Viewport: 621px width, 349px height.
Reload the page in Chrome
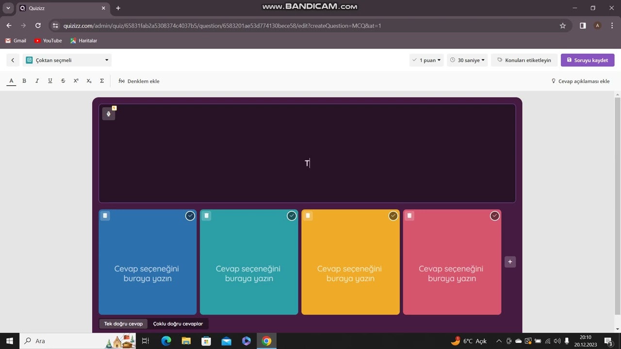38,26
